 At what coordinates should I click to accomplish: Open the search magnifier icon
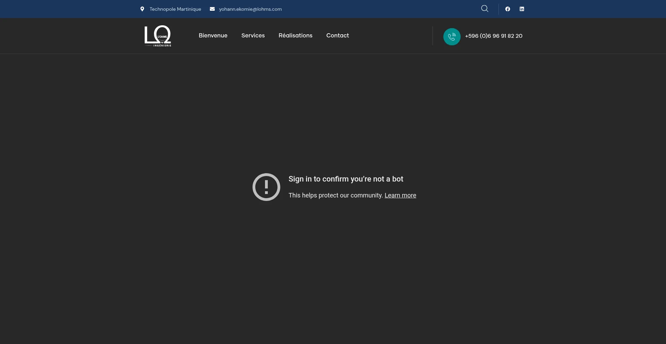485,9
